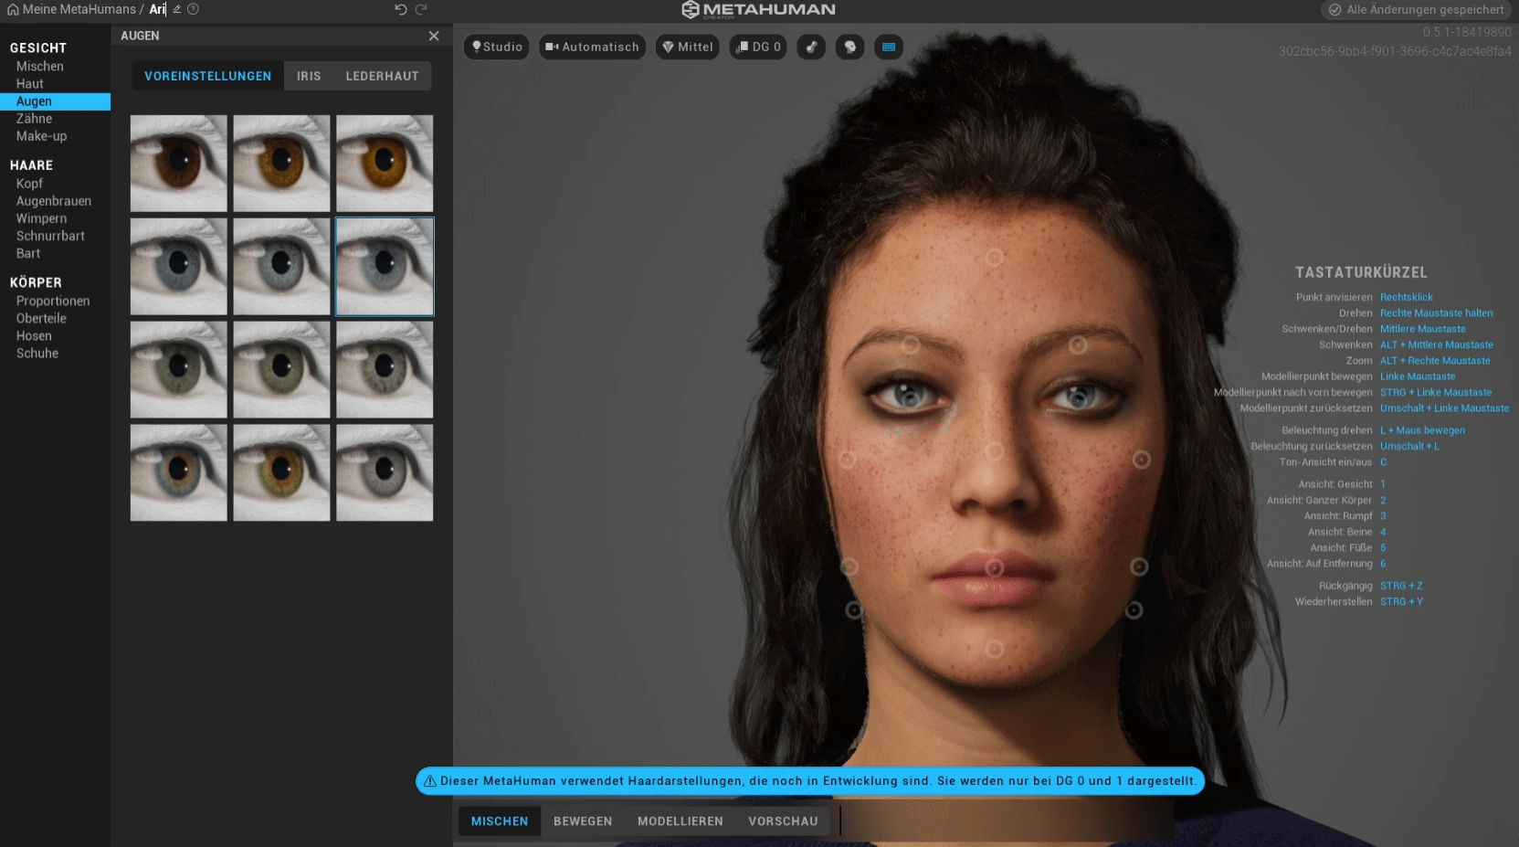Image resolution: width=1519 pixels, height=847 pixels.
Task: Click the Meine MetaHumans breadcrumb link
Action: 79,9
